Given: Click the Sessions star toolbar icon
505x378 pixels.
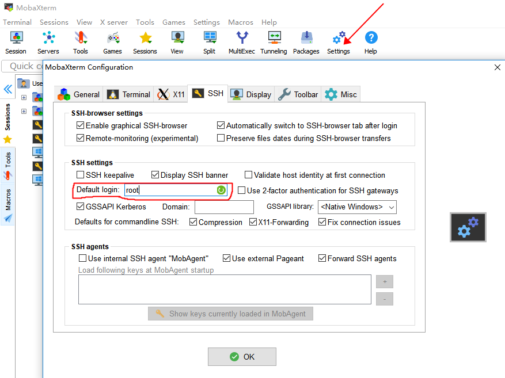Looking at the screenshot, I should [145, 43].
